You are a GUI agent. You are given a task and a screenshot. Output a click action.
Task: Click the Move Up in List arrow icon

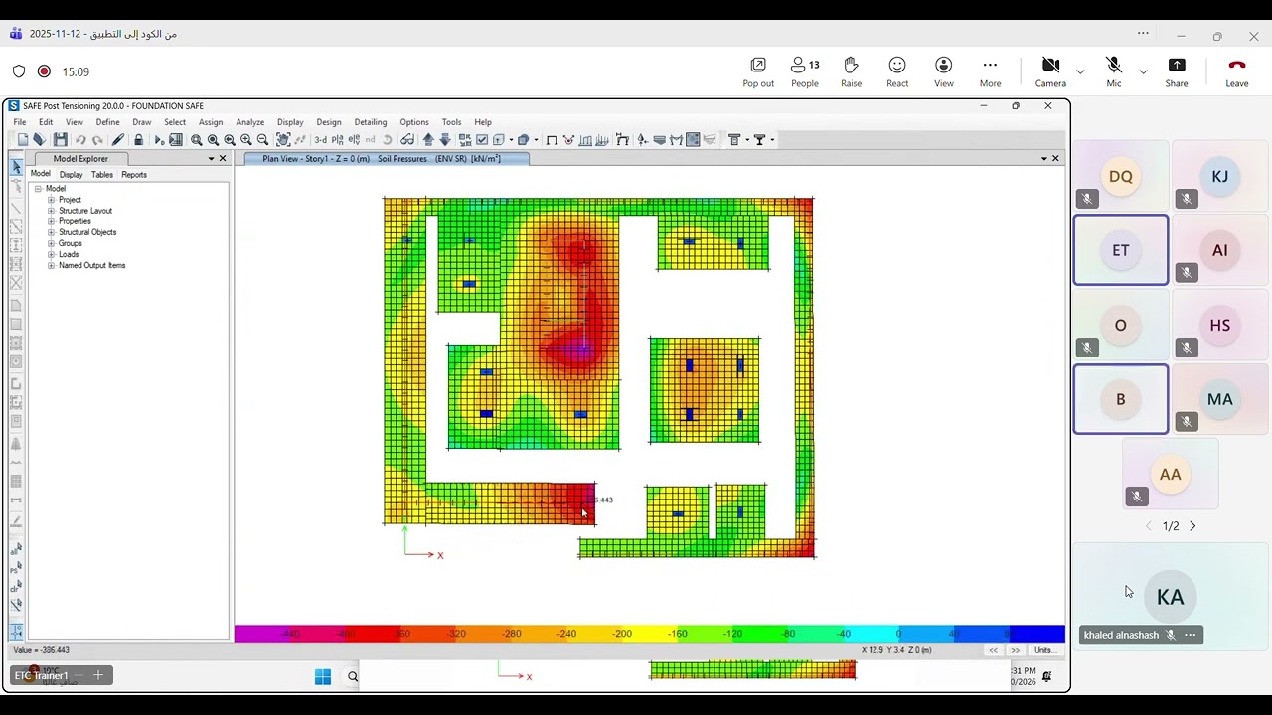[x=428, y=140]
